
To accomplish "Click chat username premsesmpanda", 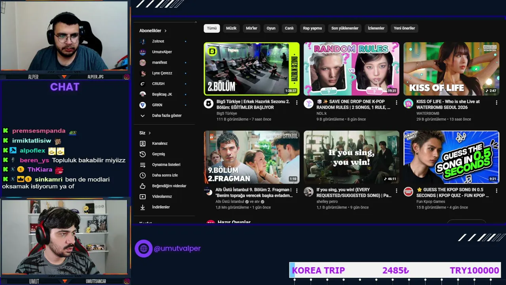I will [39, 131].
